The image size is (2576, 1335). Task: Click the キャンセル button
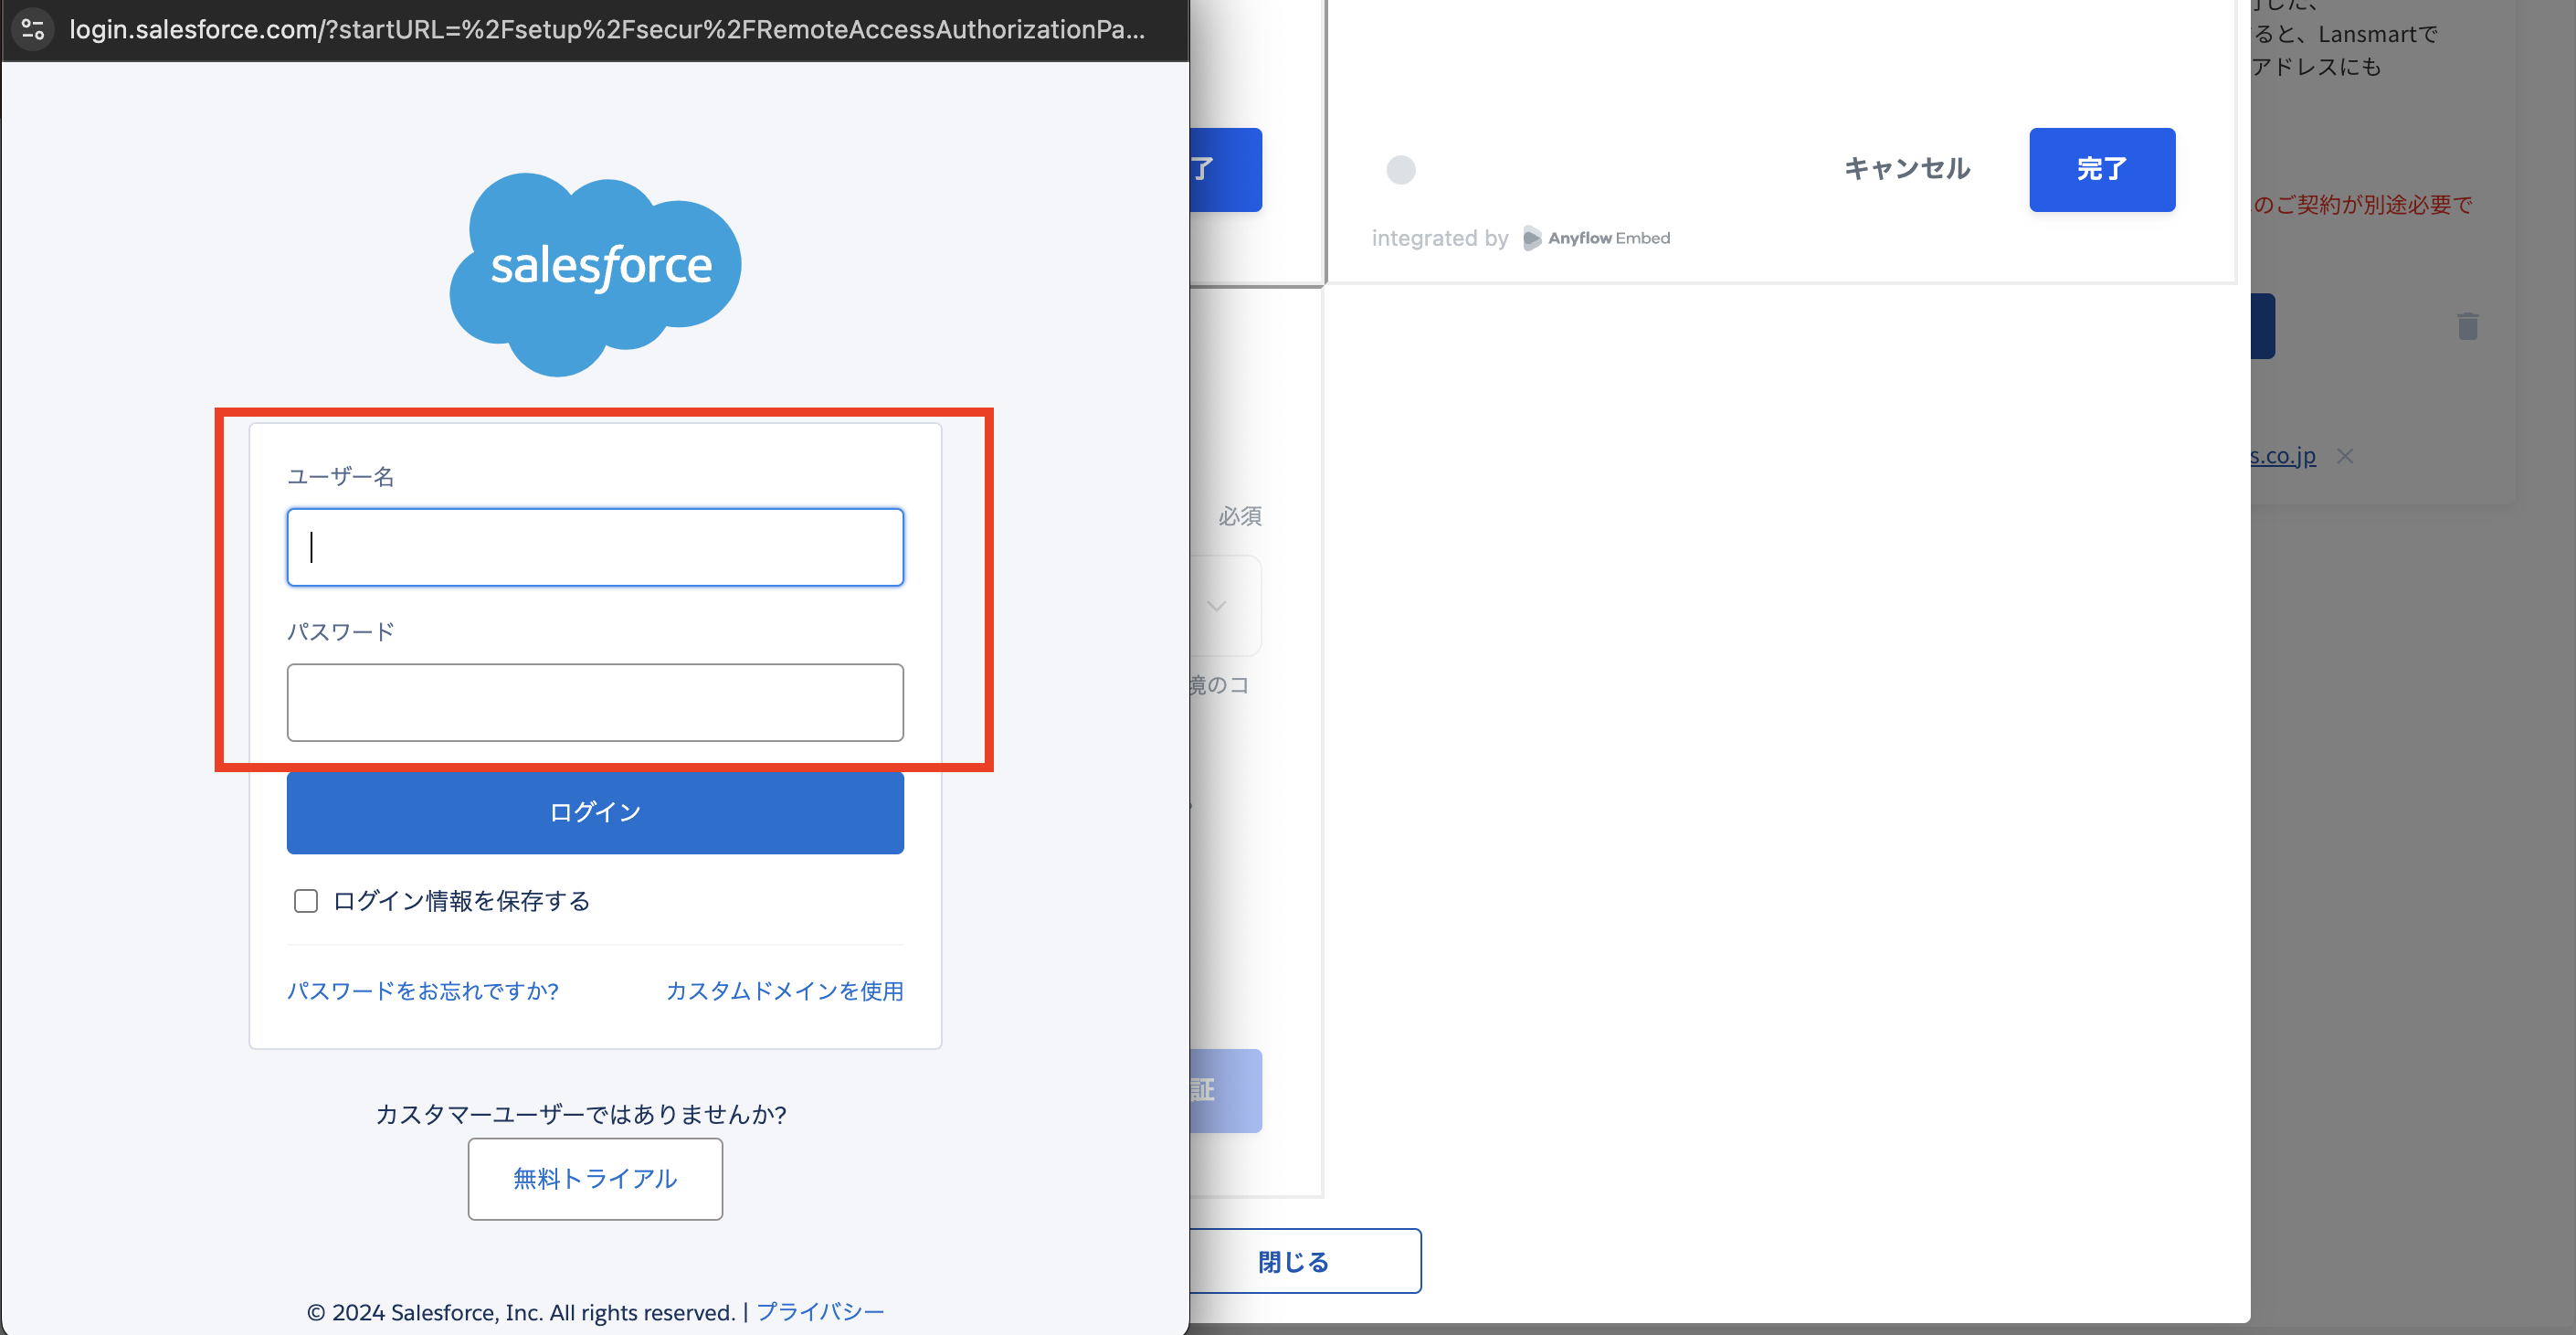(x=1906, y=169)
